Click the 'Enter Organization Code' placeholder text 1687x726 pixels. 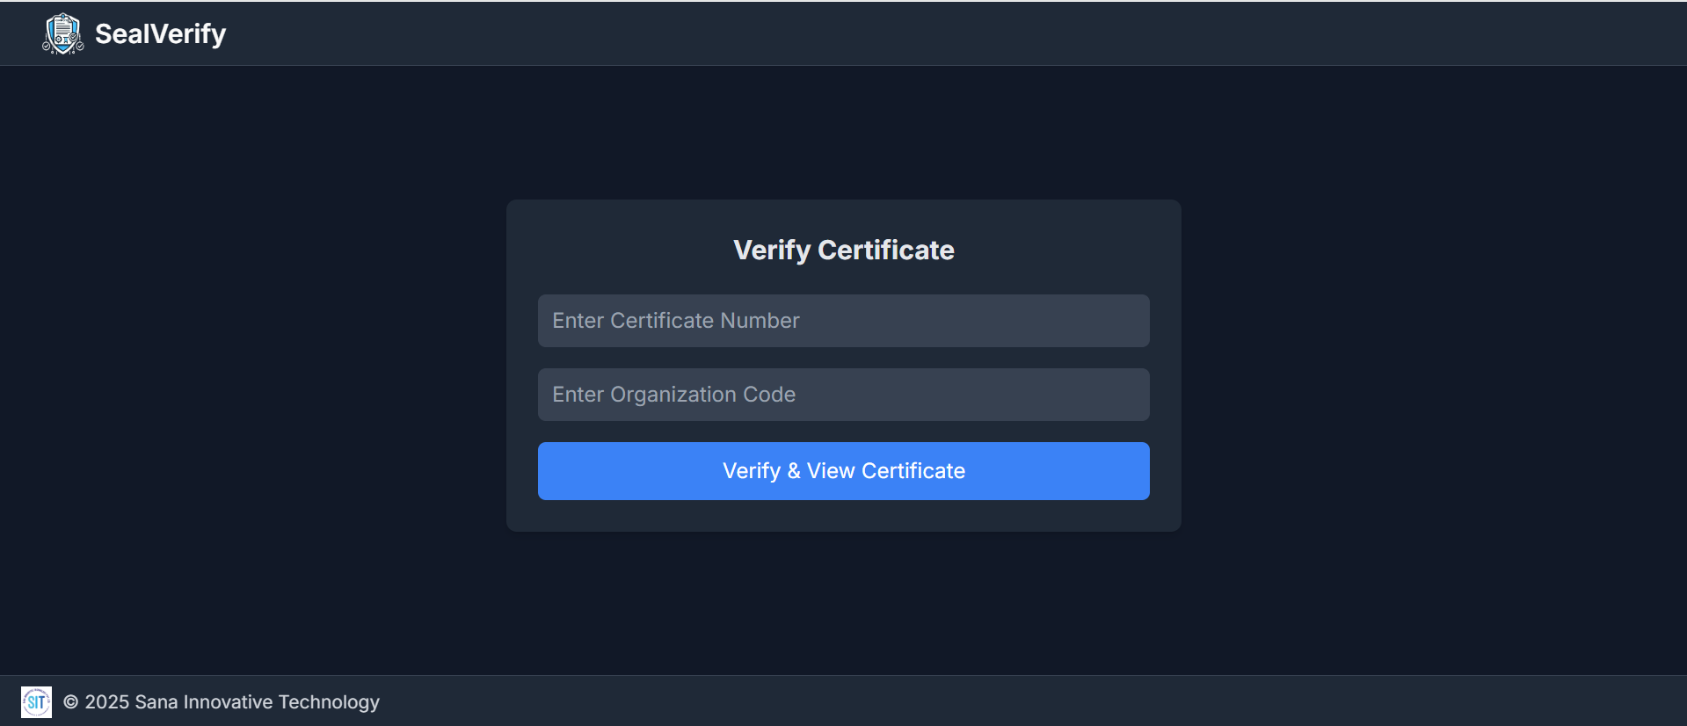point(673,395)
